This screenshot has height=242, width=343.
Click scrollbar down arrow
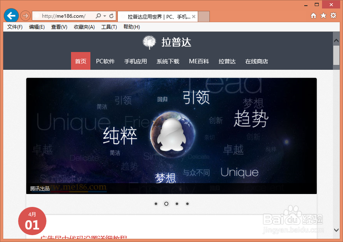click(x=336, y=230)
